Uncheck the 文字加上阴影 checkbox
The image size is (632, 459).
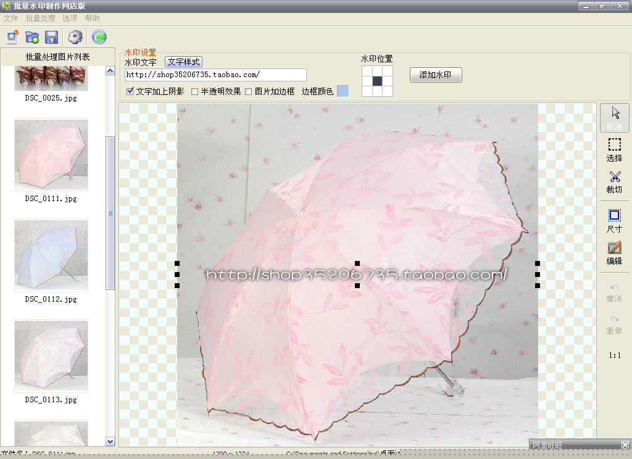tap(130, 91)
